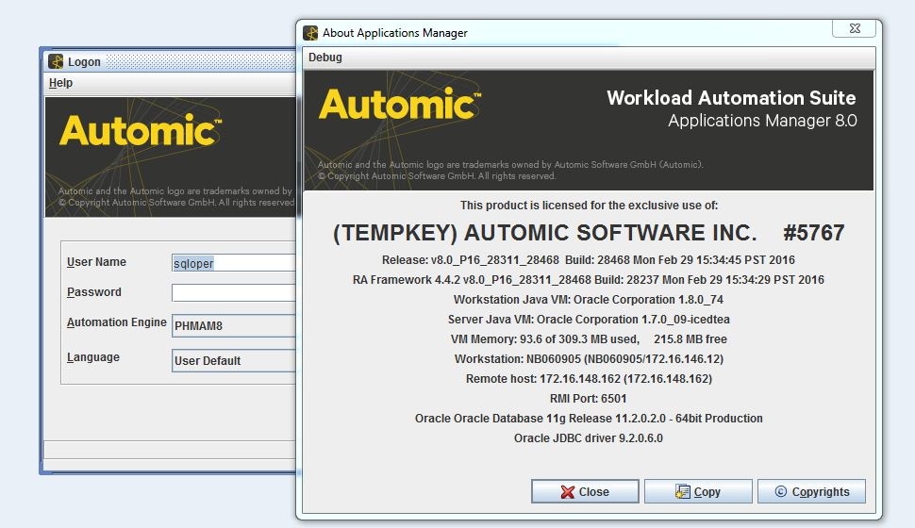Click the Oracle JDBC driver 9.2.0.6.0 line
Screen dimensions: 915x528
589,438
